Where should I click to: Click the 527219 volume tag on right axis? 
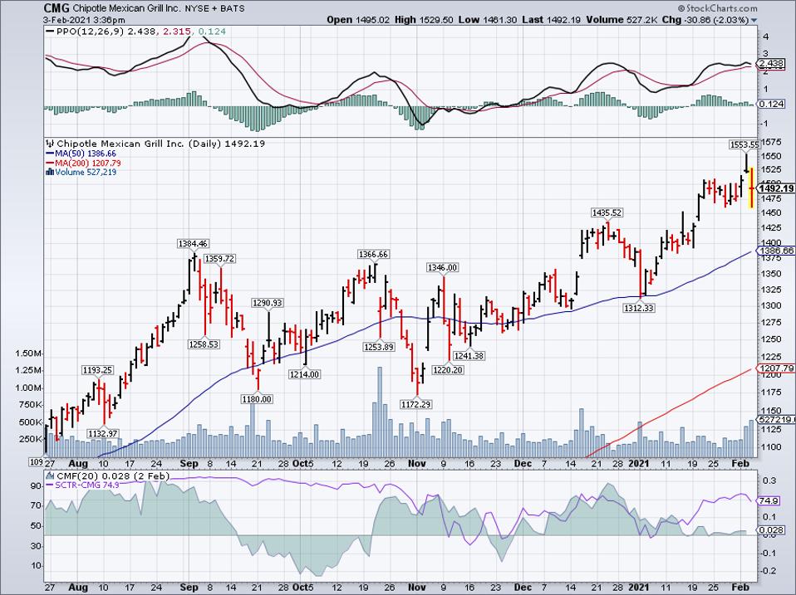pyautogui.click(x=775, y=420)
